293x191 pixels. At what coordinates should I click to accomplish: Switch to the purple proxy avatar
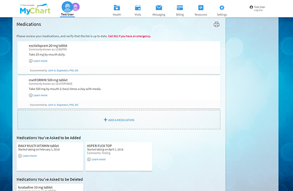[x=76, y=7]
